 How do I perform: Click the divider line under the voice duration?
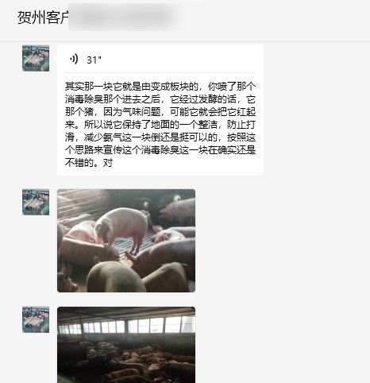coord(160,72)
